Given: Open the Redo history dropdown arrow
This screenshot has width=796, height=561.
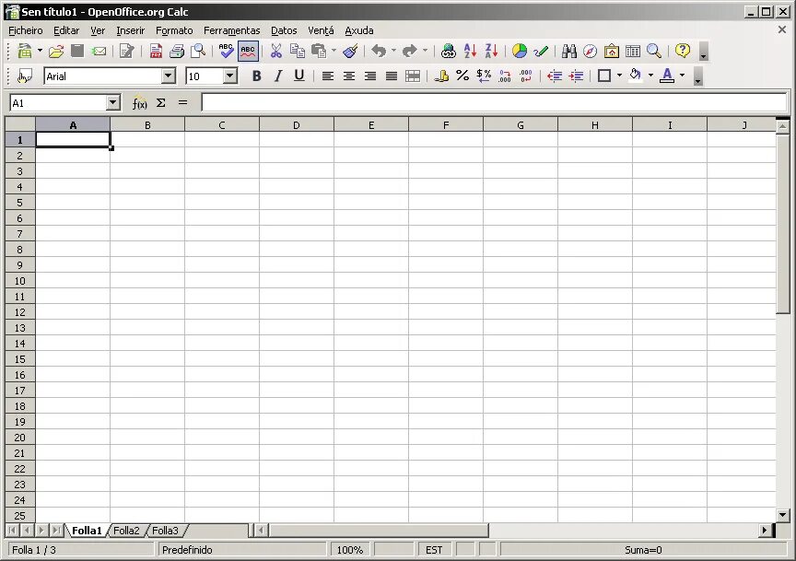Looking at the screenshot, I should pyautogui.click(x=425, y=51).
